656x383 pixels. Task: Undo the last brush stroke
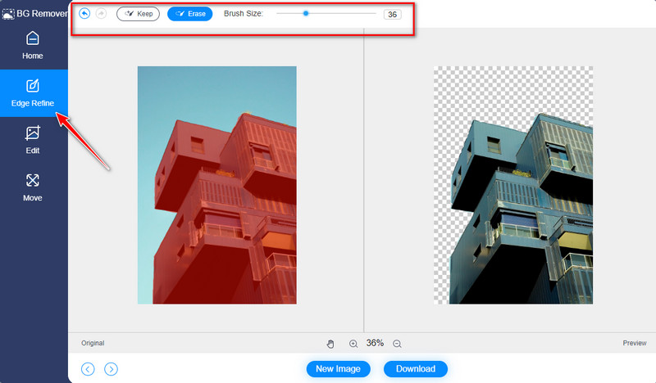tap(84, 14)
